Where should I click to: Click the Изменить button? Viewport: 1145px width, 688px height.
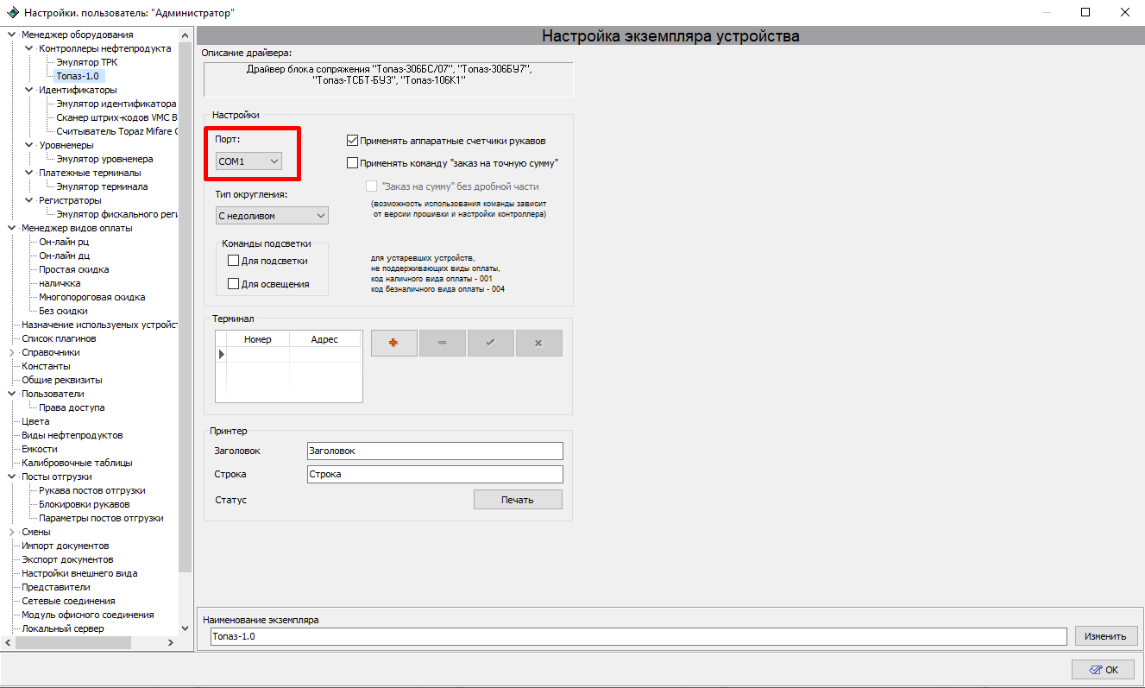click(x=1106, y=636)
